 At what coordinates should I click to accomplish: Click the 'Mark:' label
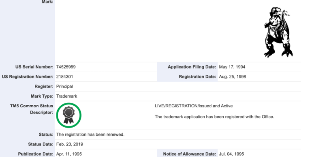click(x=47, y=2)
